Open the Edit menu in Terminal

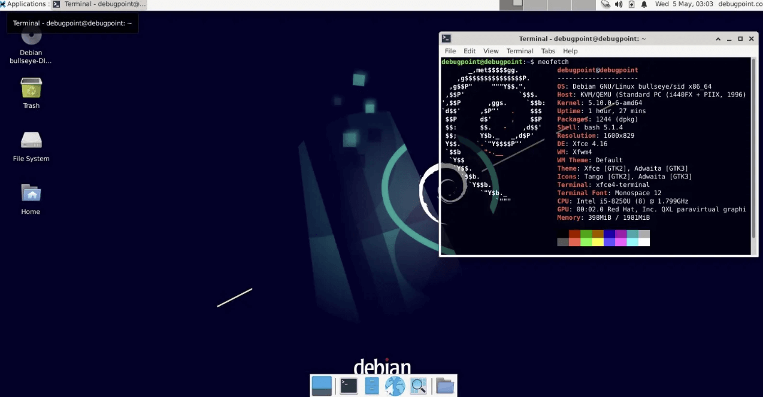pyautogui.click(x=470, y=51)
